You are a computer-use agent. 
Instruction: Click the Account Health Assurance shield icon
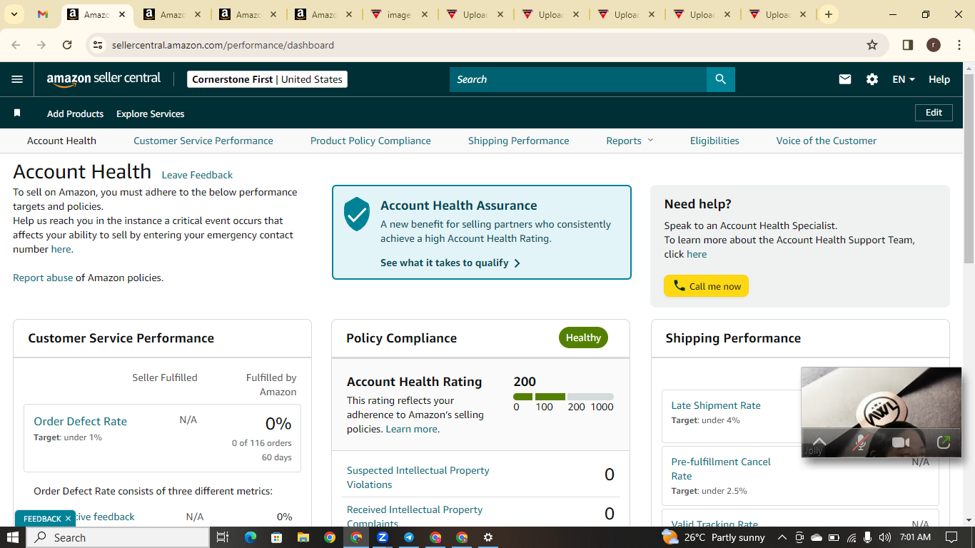[357, 214]
